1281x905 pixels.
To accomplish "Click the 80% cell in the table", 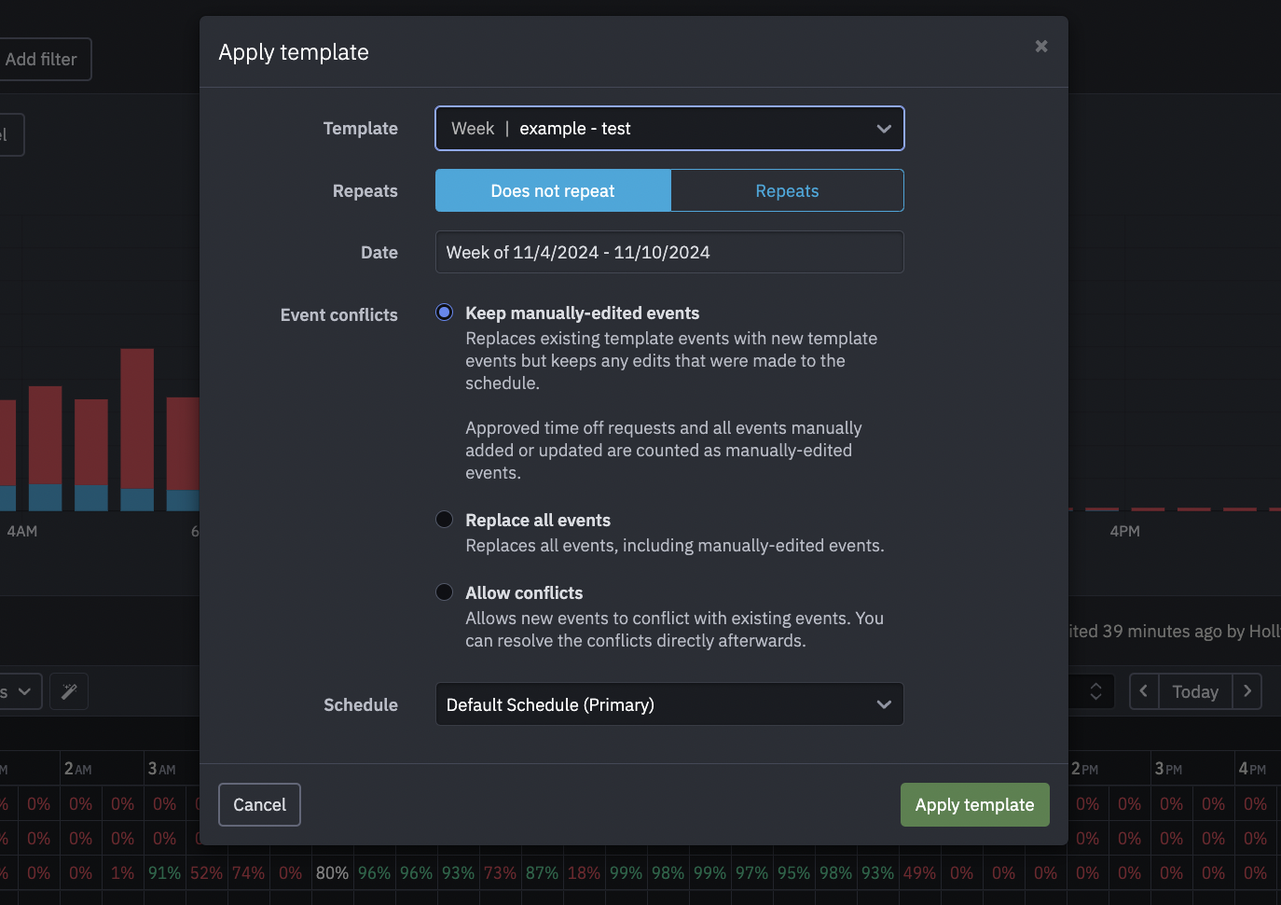I will pyautogui.click(x=332, y=873).
